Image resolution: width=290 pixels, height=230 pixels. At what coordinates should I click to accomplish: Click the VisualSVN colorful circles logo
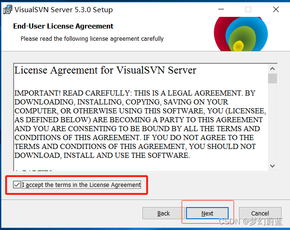click(x=241, y=34)
